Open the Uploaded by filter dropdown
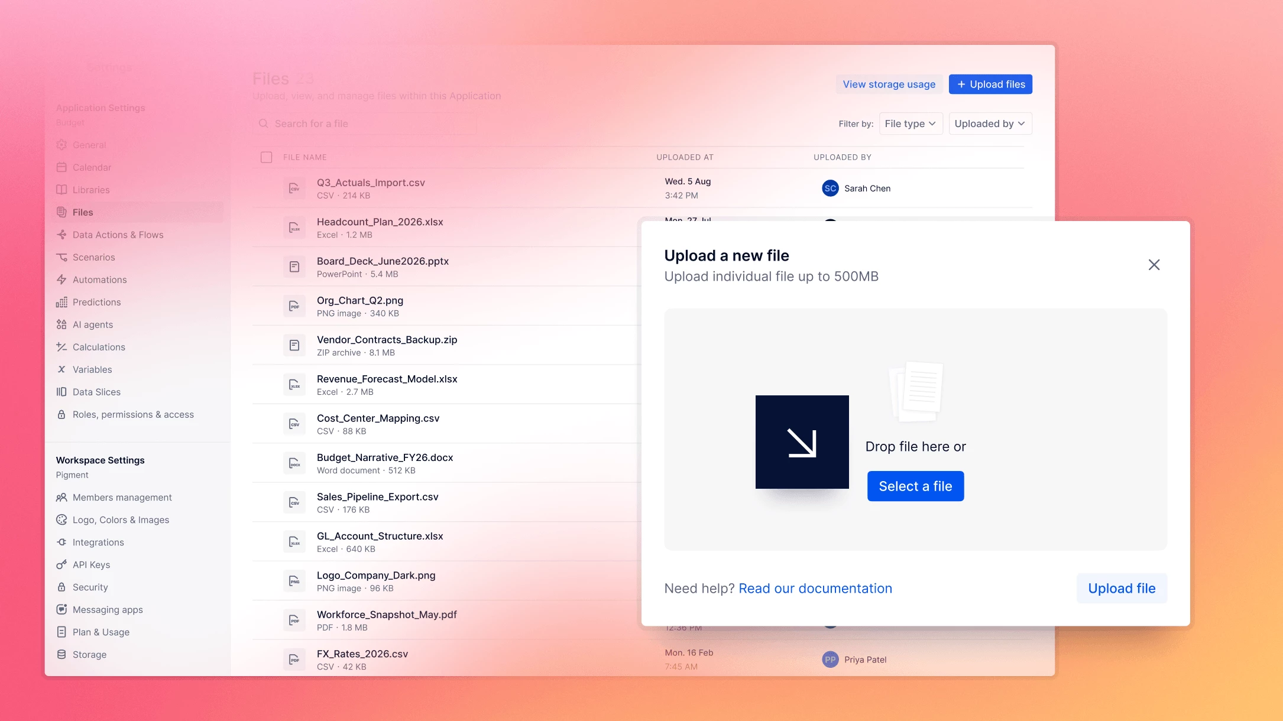This screenshot has width=1283, height=721. point(990,124)
